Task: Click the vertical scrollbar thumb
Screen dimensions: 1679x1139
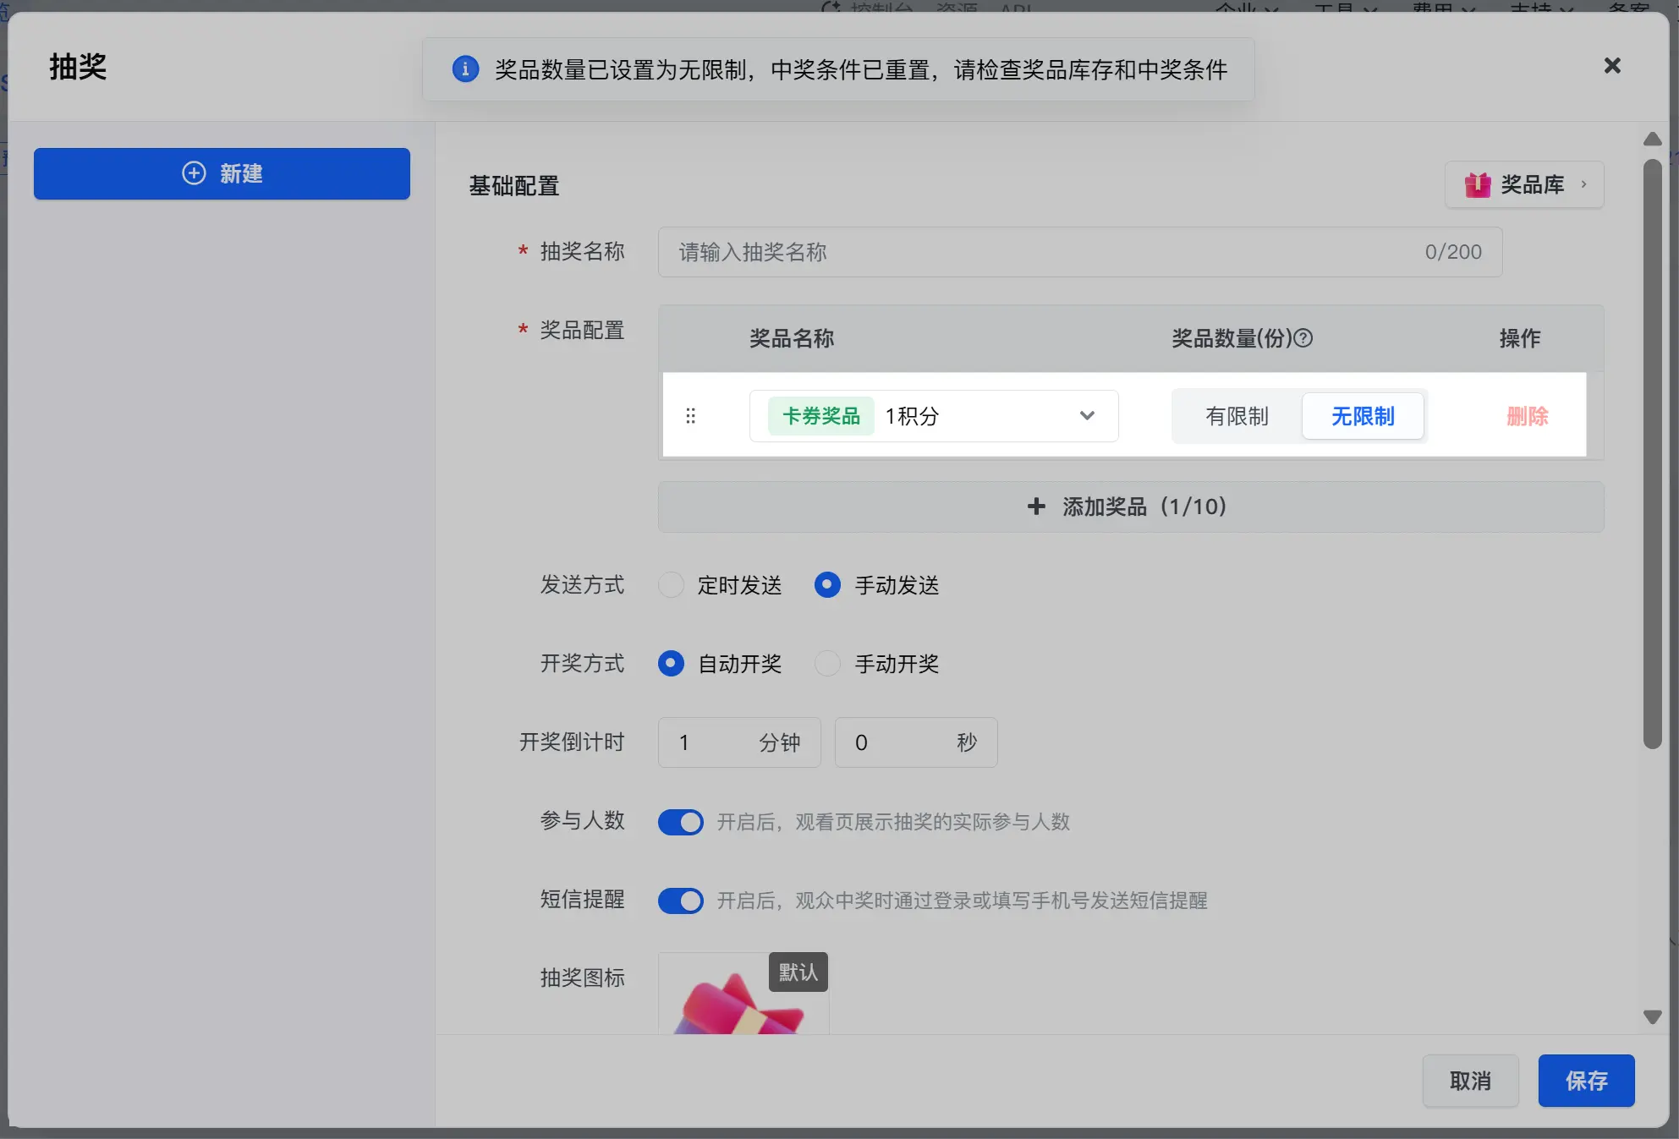Action: (x=1652, y=452)
